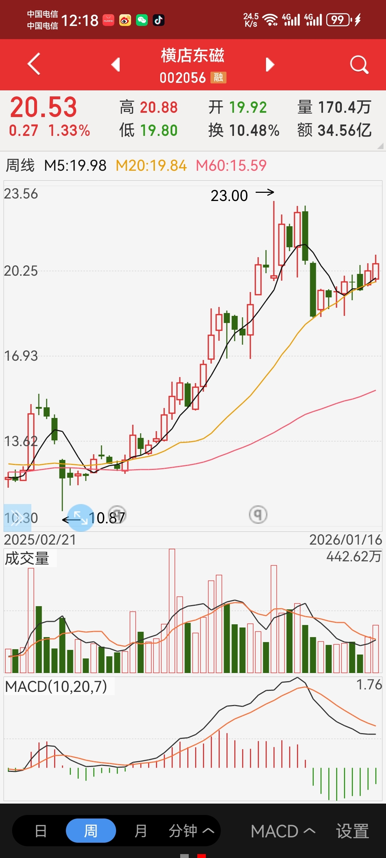Tap the TikTok notification icon
Viewport: 386px width, 858px height.
(x=158, y=20)
